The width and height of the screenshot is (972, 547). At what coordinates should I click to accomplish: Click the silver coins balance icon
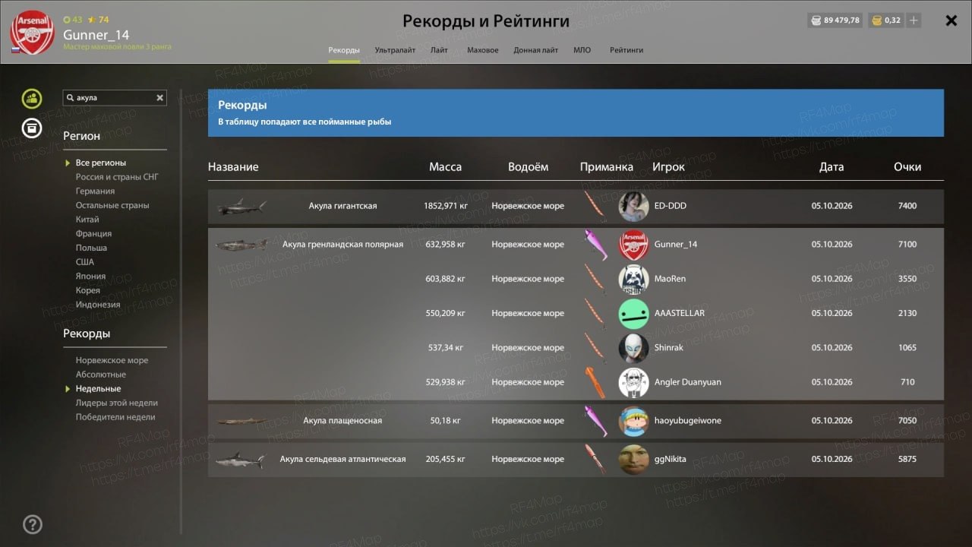[x=816, y=21]
